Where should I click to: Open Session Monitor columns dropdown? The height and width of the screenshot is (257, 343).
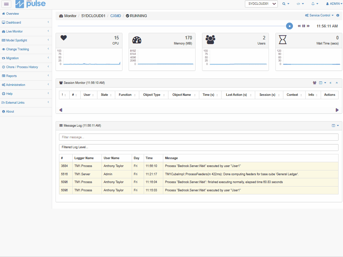click(323, 83)
